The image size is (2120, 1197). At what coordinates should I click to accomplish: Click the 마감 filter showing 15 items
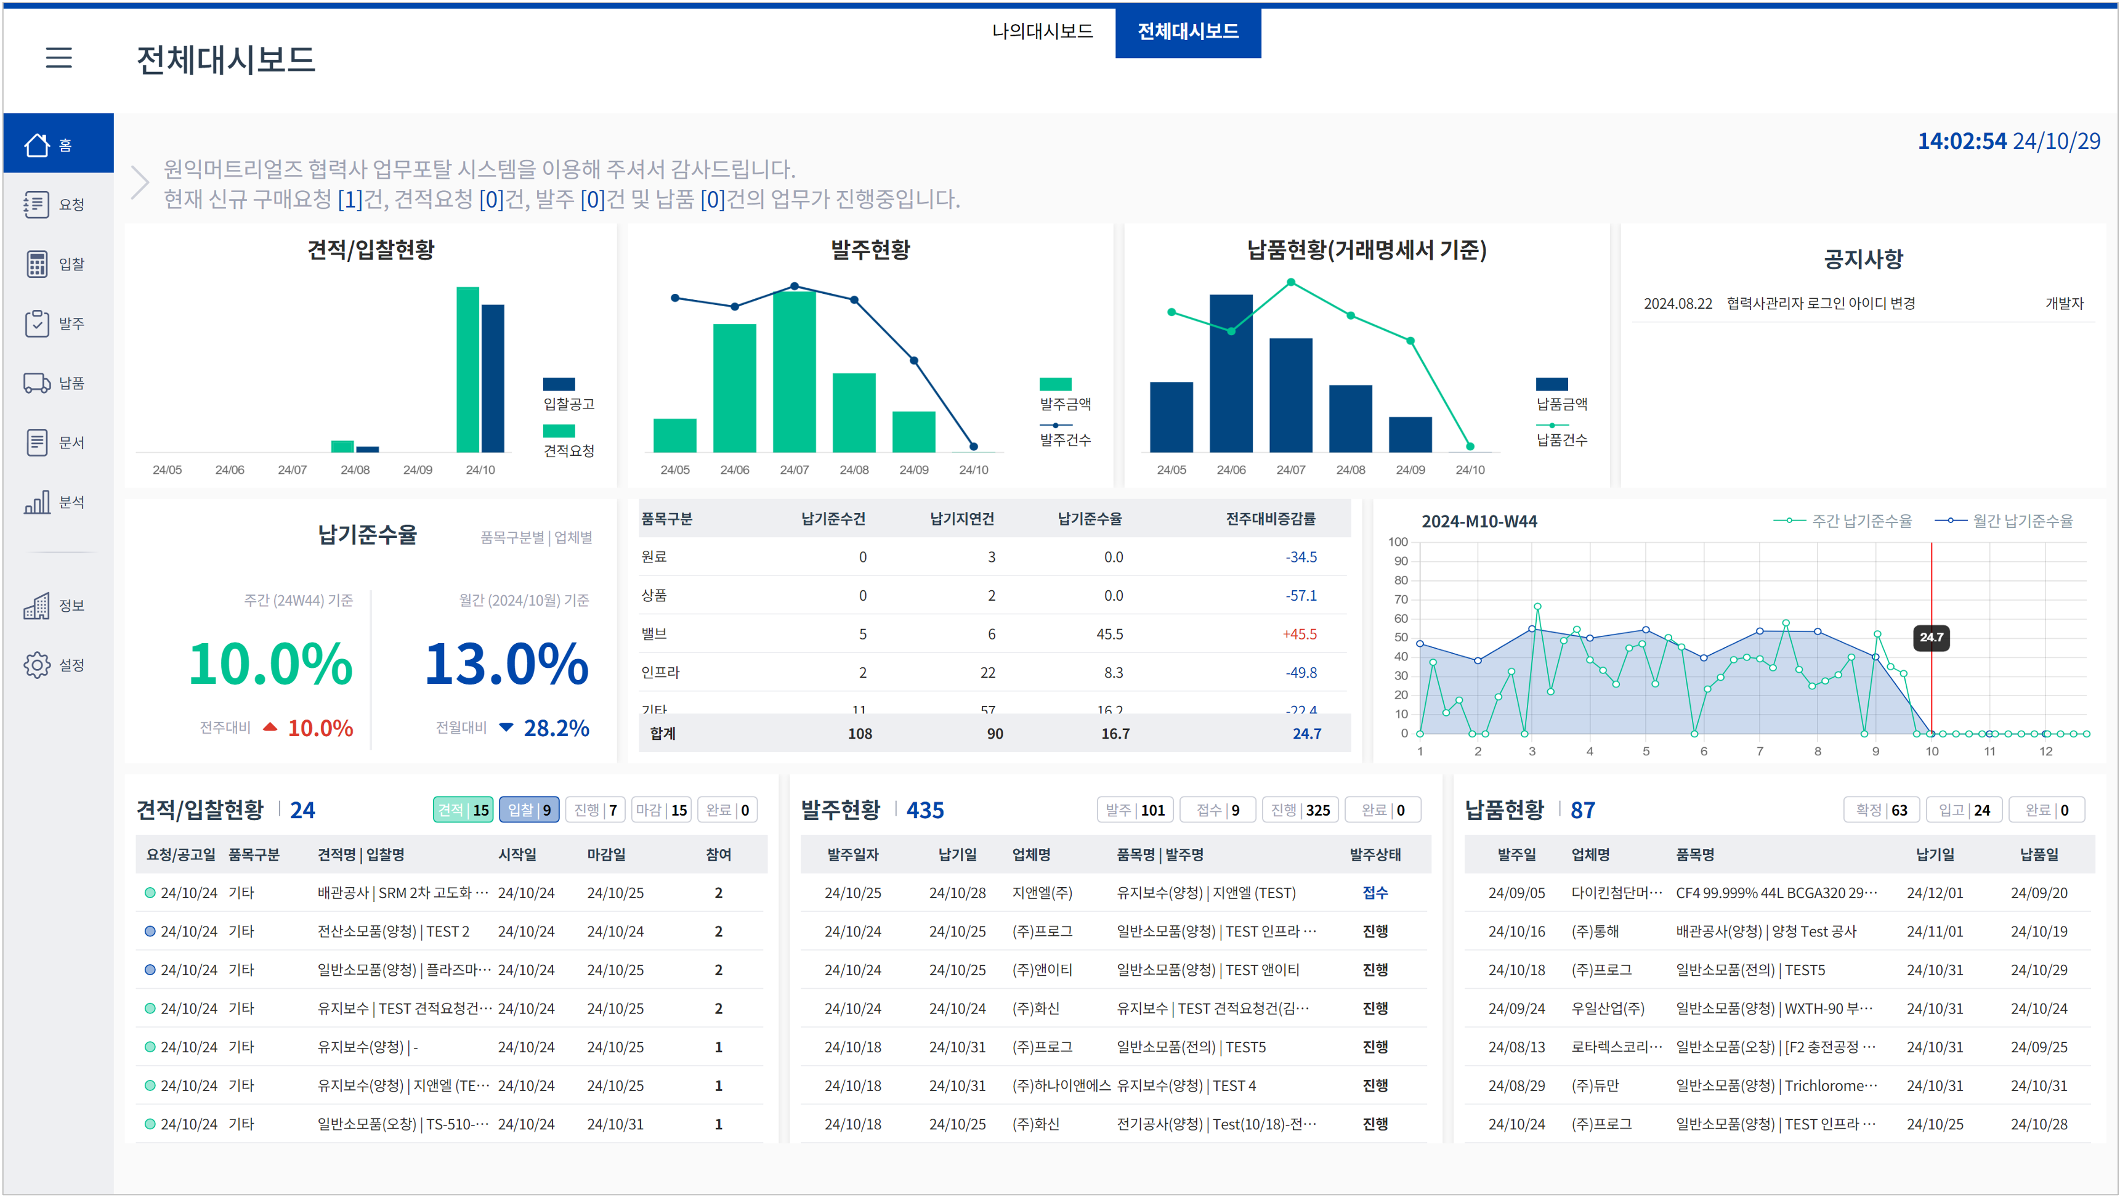661,809
